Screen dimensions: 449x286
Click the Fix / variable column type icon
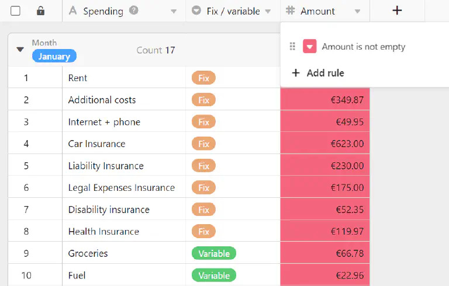(x=196, y=11)
